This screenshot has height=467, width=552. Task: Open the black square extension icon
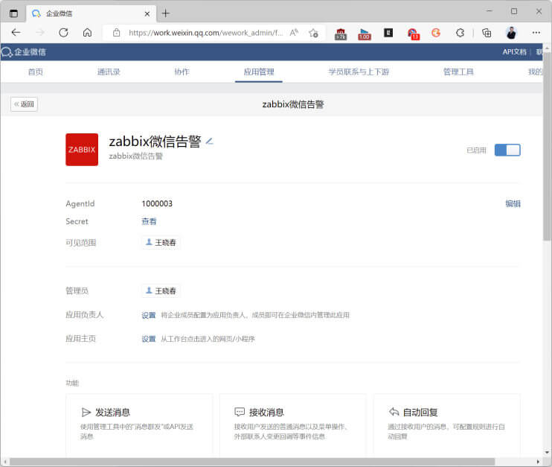coord(388,33)
